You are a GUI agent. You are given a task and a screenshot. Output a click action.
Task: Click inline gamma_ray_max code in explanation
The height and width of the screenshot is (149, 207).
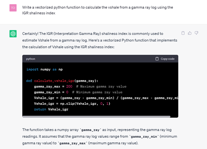click(73, 143)
